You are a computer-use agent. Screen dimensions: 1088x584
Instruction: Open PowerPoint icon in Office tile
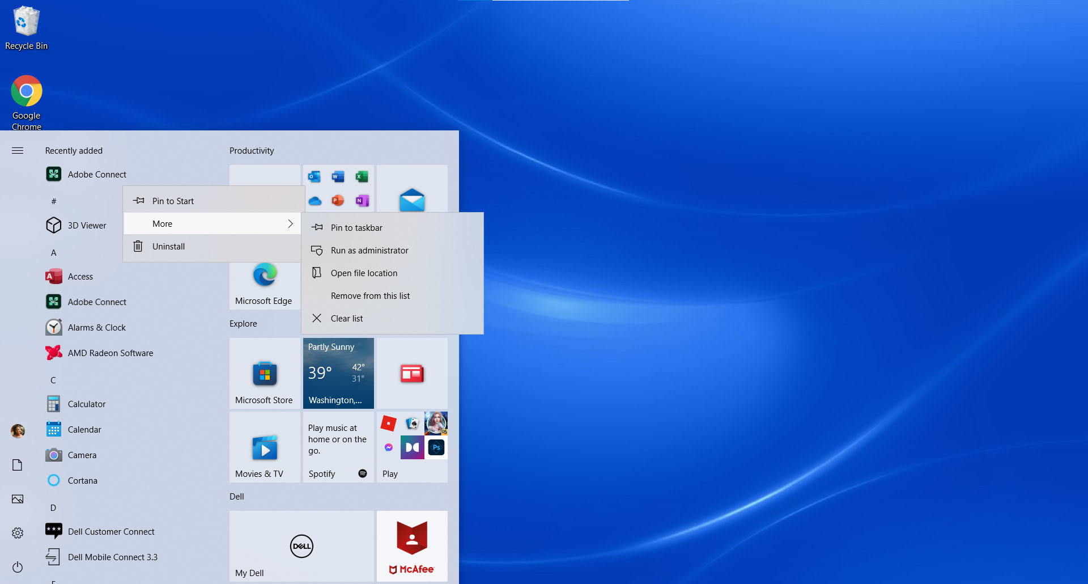[338, 201]
